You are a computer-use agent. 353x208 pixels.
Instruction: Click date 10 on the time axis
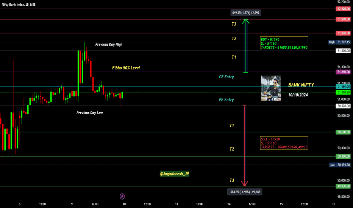click(124, 204)
